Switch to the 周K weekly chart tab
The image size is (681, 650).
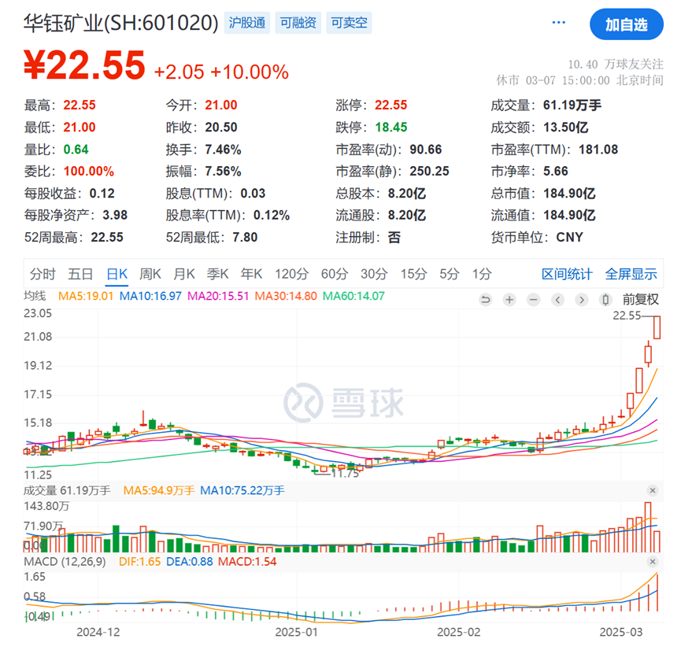150,274
